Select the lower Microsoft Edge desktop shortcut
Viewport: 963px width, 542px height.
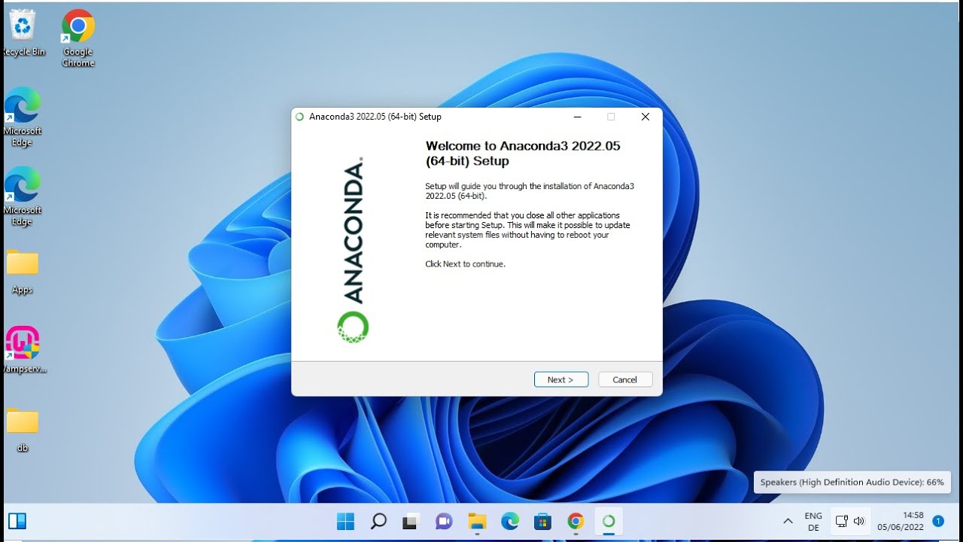click(23, 196)
